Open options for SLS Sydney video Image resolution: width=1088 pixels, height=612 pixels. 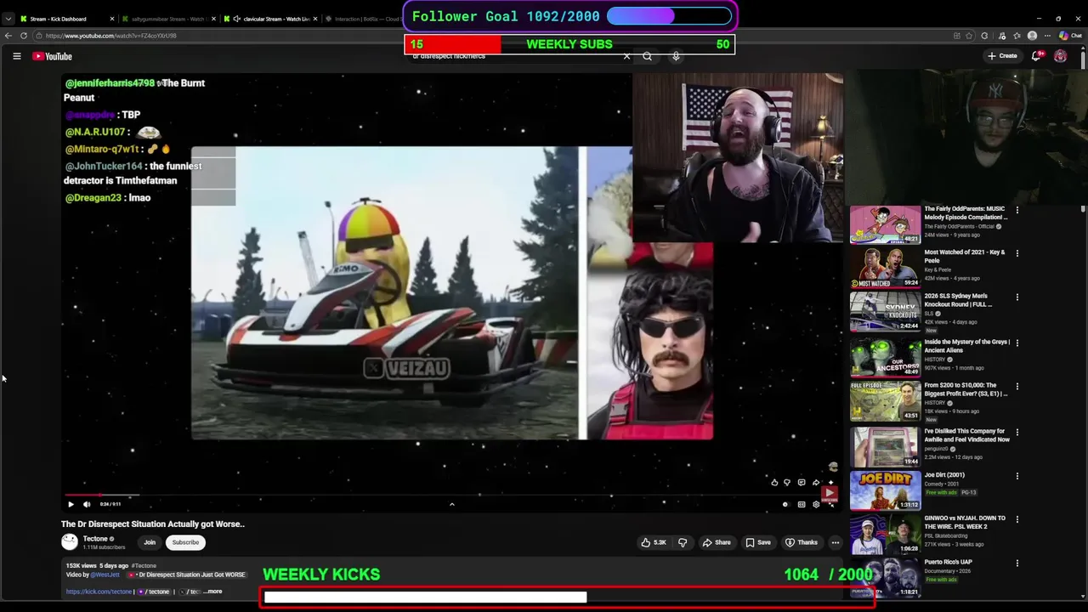point(1017,297)
